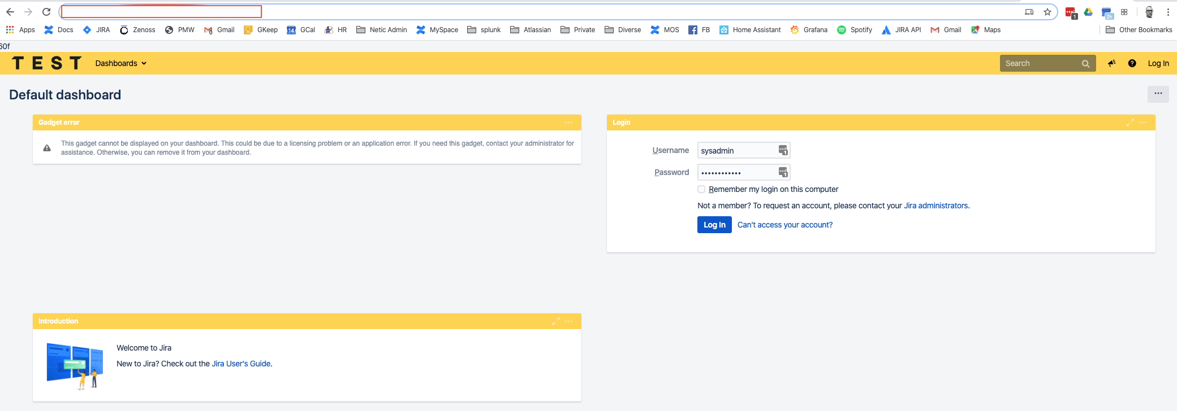Open the Netic Admin bookmarks folder
This screenshot has width=1177, height=411.
pyautogui.click(x=382, y=30)
